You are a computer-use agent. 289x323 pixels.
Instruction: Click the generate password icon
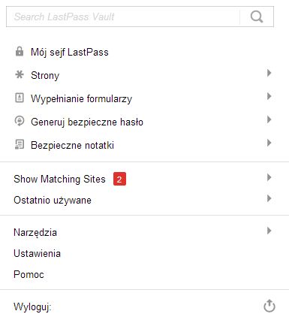20,121
